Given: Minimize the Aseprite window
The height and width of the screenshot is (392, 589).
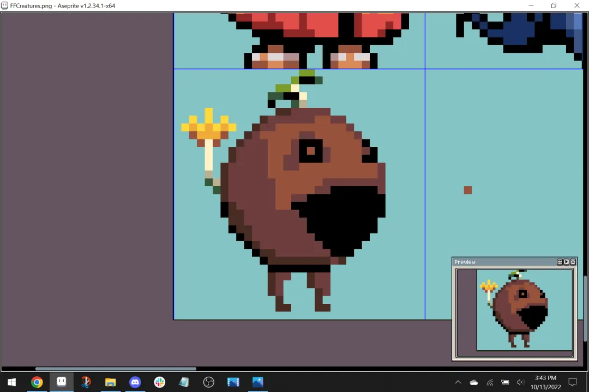Looking at the screenshot, I should (531, 5).
